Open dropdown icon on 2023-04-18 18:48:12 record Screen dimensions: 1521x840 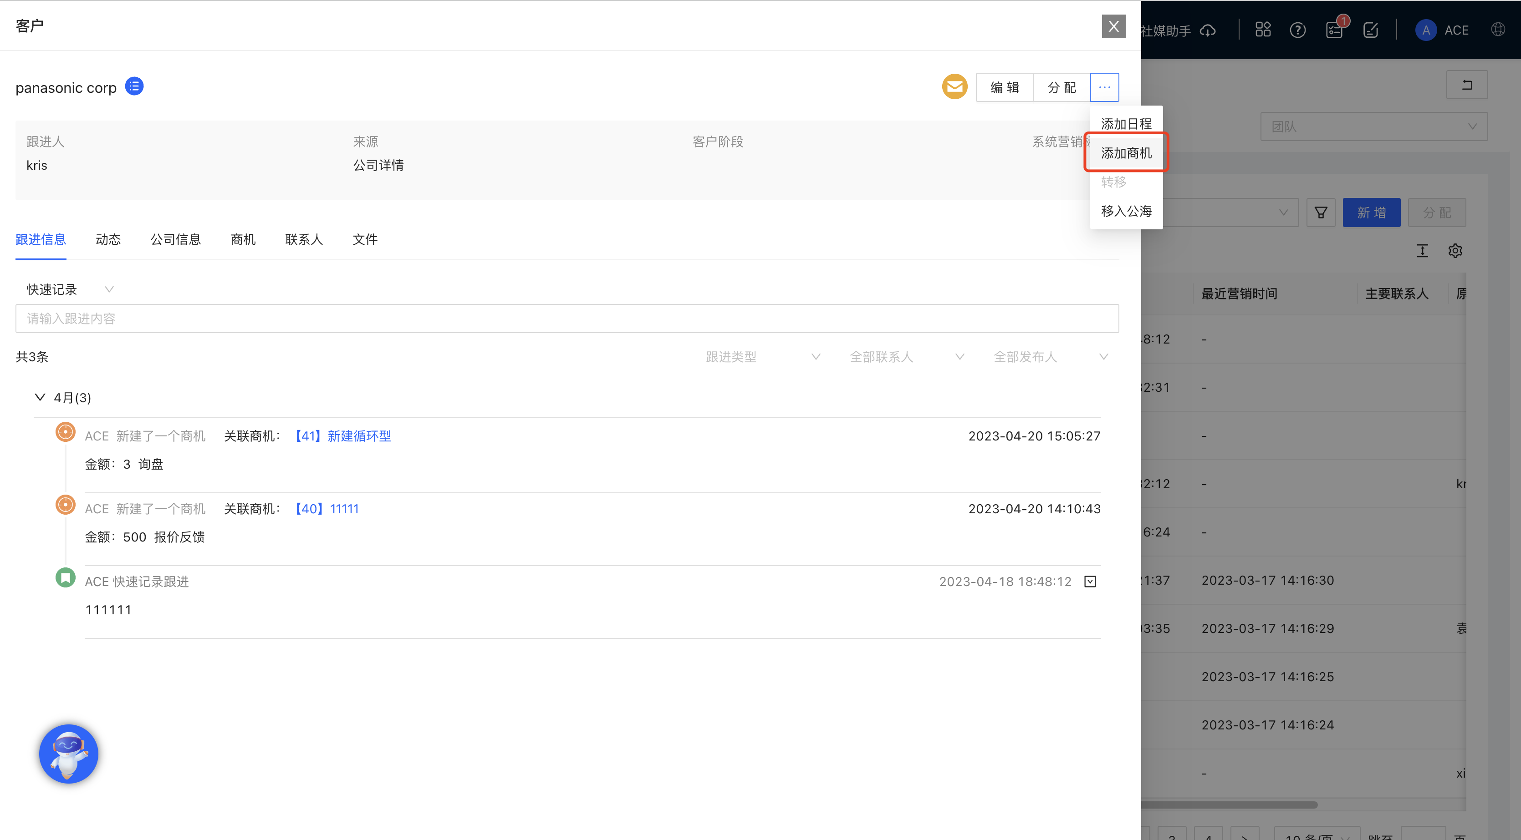pyautogui.click(x=1090, y=582)
